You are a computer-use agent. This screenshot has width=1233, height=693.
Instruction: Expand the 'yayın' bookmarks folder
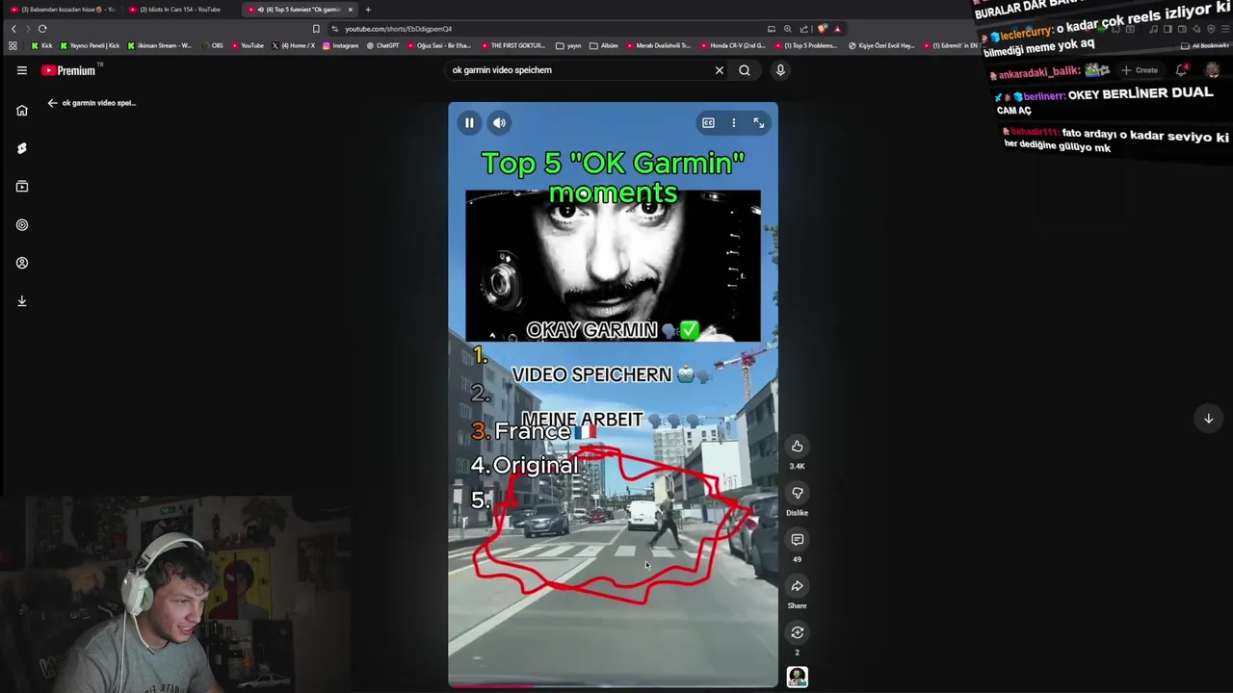coord(569,45)
